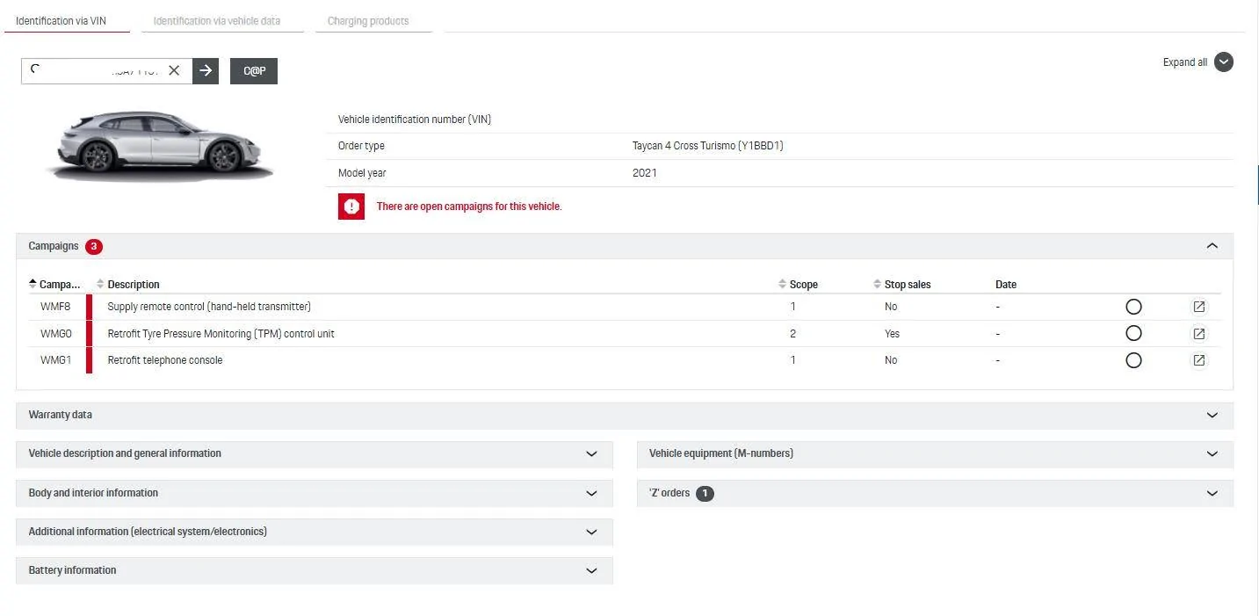Click the 'Z' orders count badge
Viewport: 1259px width, 616px height.
click(705, 494)
